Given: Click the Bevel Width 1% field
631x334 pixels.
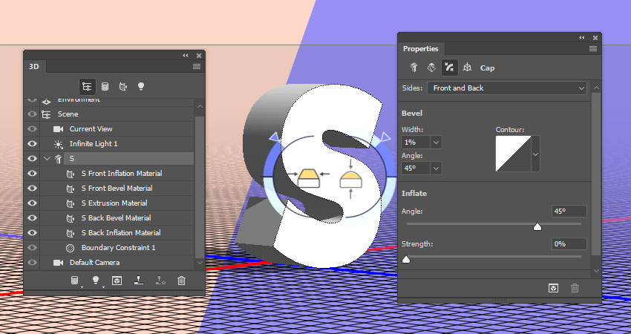Looking at the screenshot, I should click(416, 143).
